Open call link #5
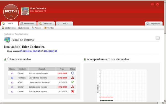 pos(12,73)
